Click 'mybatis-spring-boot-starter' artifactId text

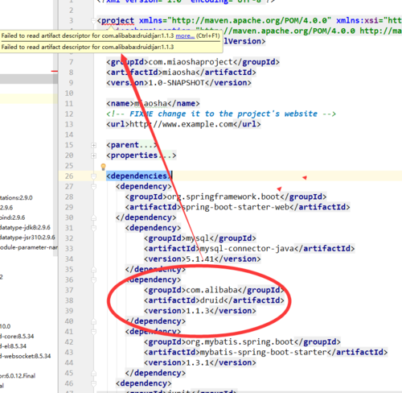[264, 353]
